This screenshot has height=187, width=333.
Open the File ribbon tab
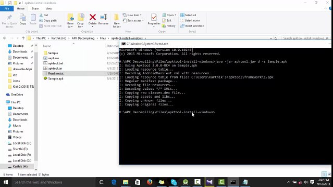pos(7,9)
